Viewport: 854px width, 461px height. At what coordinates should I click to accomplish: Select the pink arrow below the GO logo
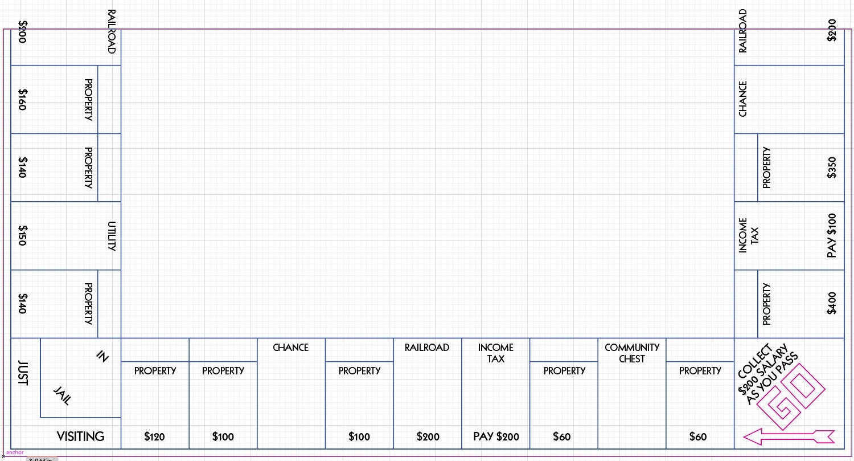click(x=789, y=437)
